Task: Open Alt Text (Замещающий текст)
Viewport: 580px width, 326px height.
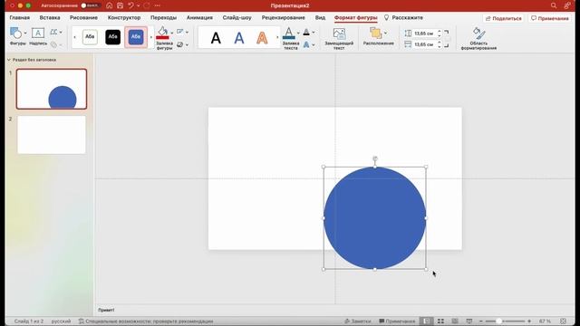Action: click(339, 38)
